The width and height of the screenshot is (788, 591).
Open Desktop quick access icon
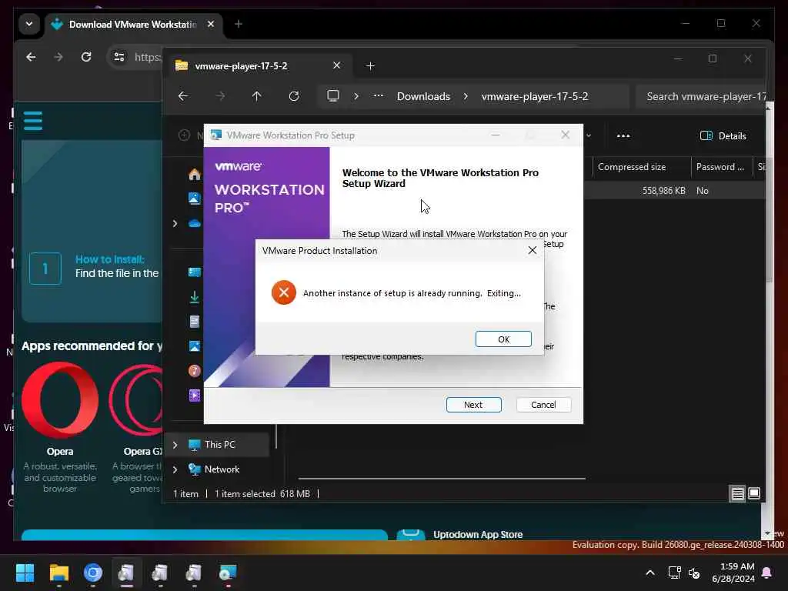click(195, 272)
